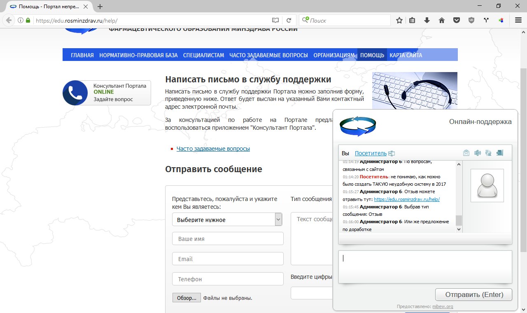
Task: Open the СПЕЦИАЛИСТАМ menu item
Action: 204,55
